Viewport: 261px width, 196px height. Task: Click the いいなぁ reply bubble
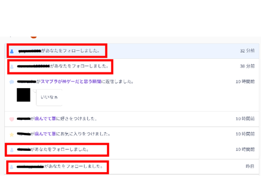(x=49, y=97)
